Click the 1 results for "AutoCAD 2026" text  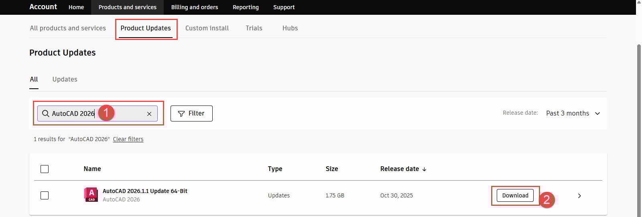pos(71,139)
